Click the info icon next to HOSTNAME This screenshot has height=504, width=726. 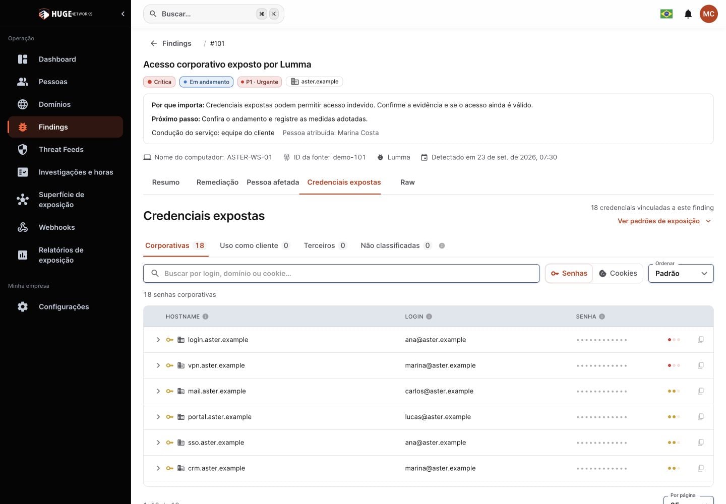(206, 317)
